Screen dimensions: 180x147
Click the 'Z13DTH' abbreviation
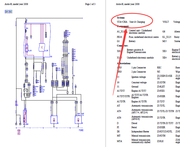[x=161, y=83]
